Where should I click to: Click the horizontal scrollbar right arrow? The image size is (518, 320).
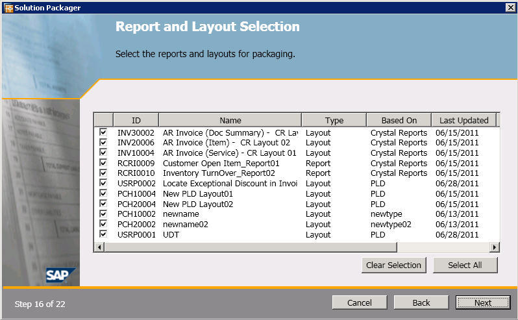(x=494, y=247)
